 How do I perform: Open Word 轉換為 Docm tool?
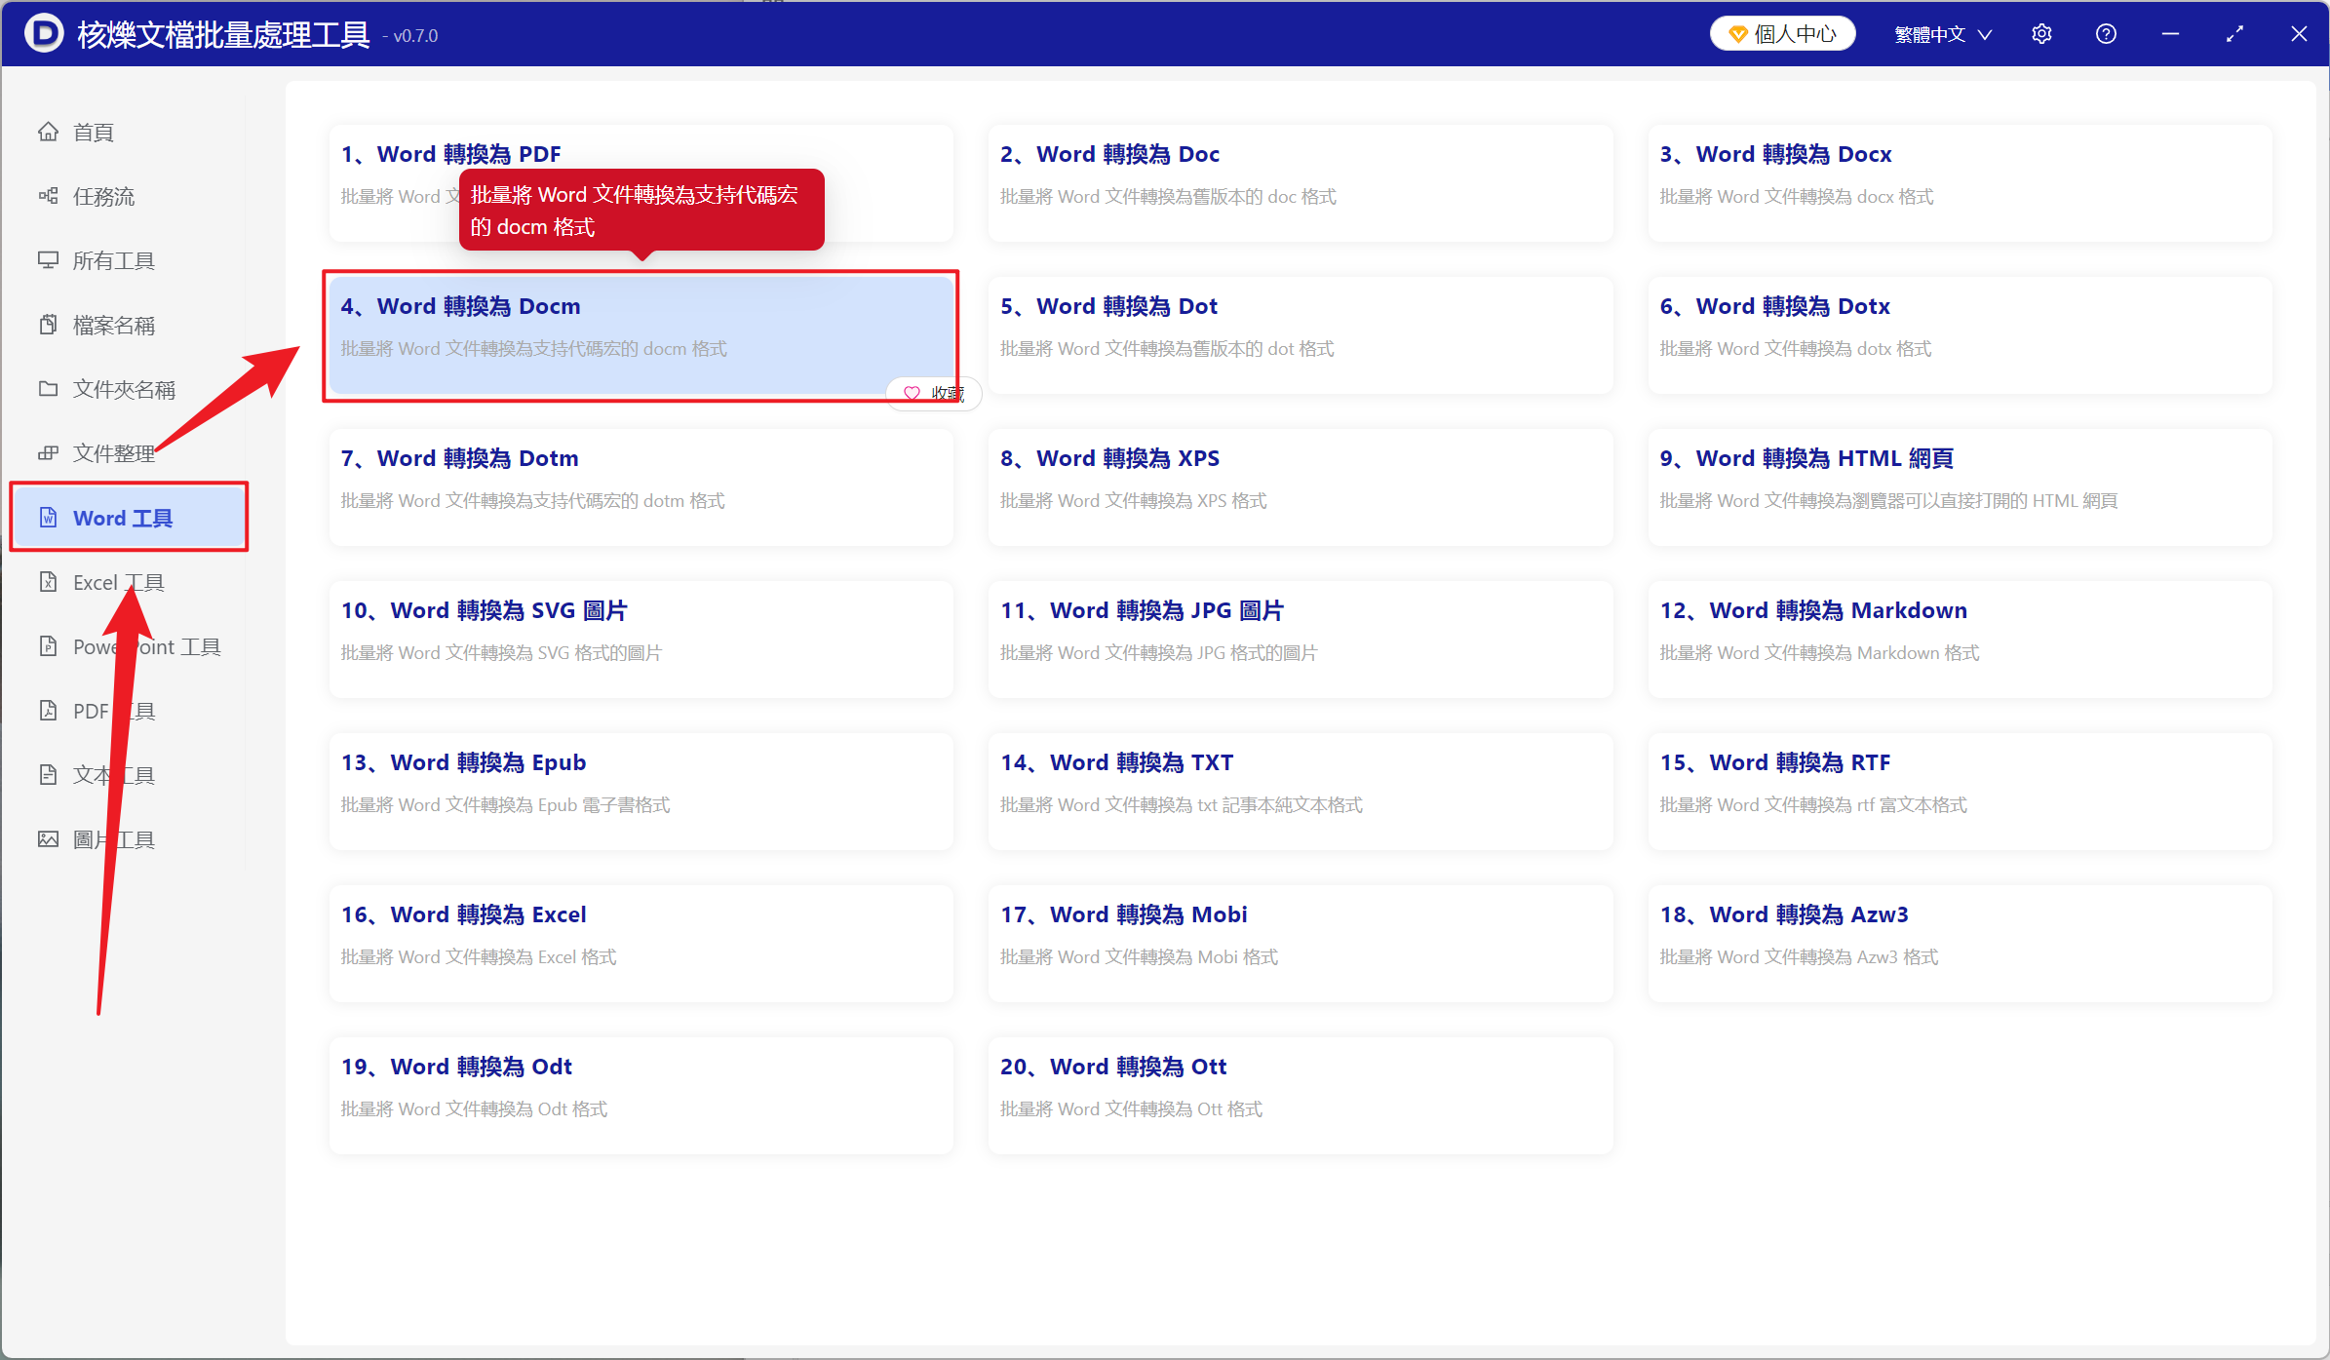(x=641, y=334)
